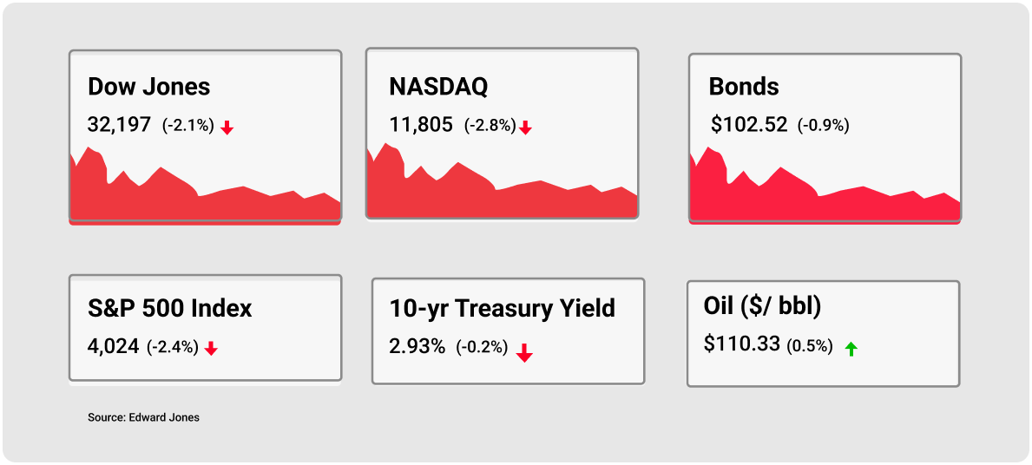Image resolution: width=1032 pixels, height=465 pixels.
Task: Click the red arrow in 10-yr Treasury Yield card
Action: [524, 352]
